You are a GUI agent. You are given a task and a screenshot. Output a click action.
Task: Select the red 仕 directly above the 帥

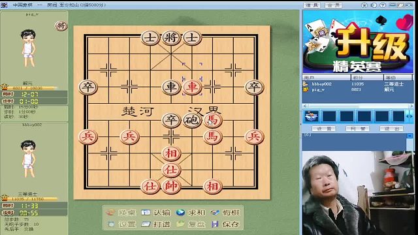pyautogui.click(x=171, y=170)
